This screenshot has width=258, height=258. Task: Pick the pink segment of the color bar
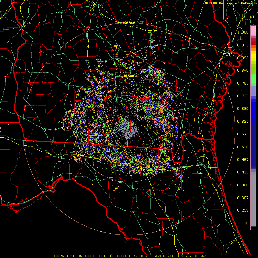[x=253, y=31]
